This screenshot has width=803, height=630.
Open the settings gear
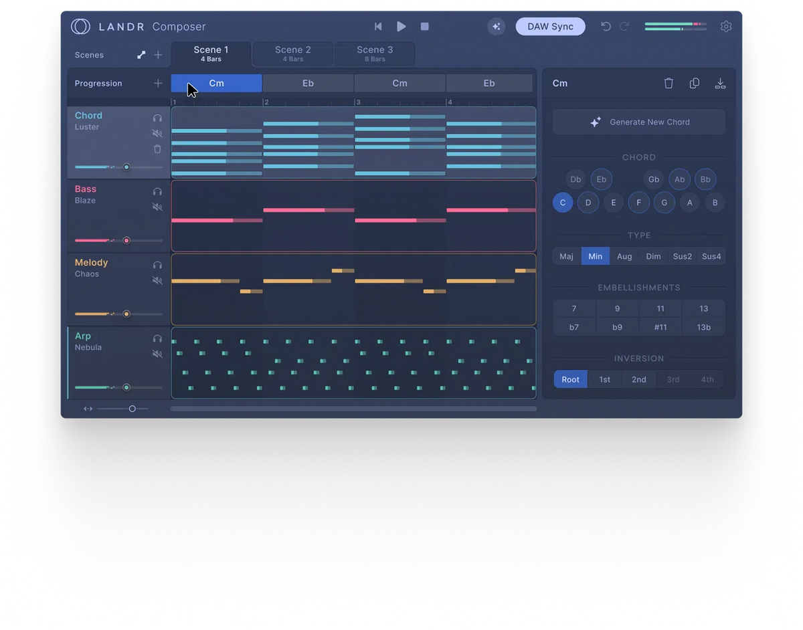point(727,26)
